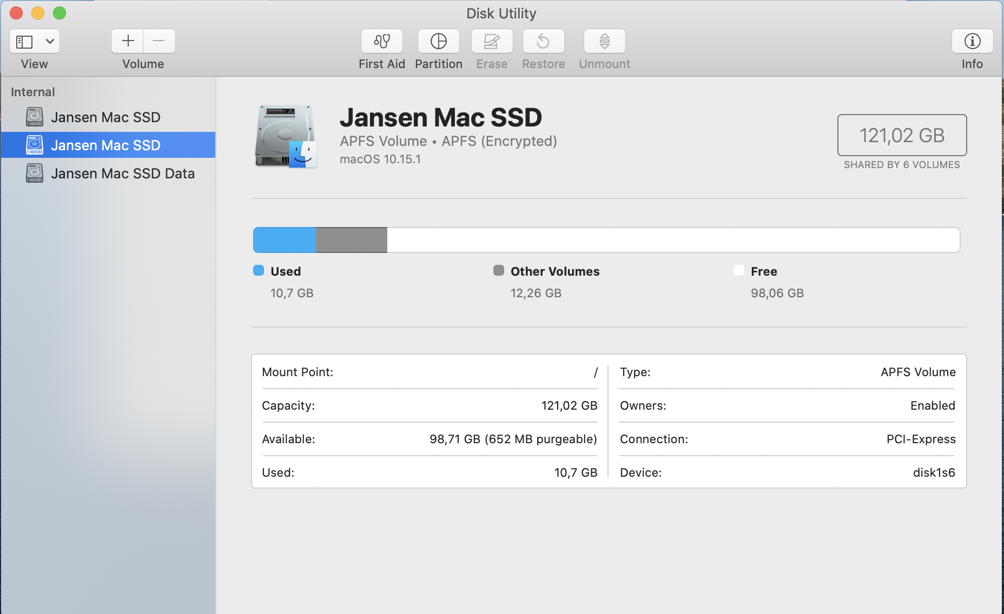Viewport: 1004px width, 614px height.
Task: Click the Available 98,71 GB purgeable value
Action: pos(513,439)
